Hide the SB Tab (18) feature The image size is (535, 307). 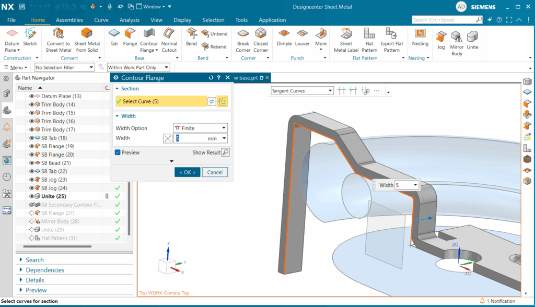(32, 138)
